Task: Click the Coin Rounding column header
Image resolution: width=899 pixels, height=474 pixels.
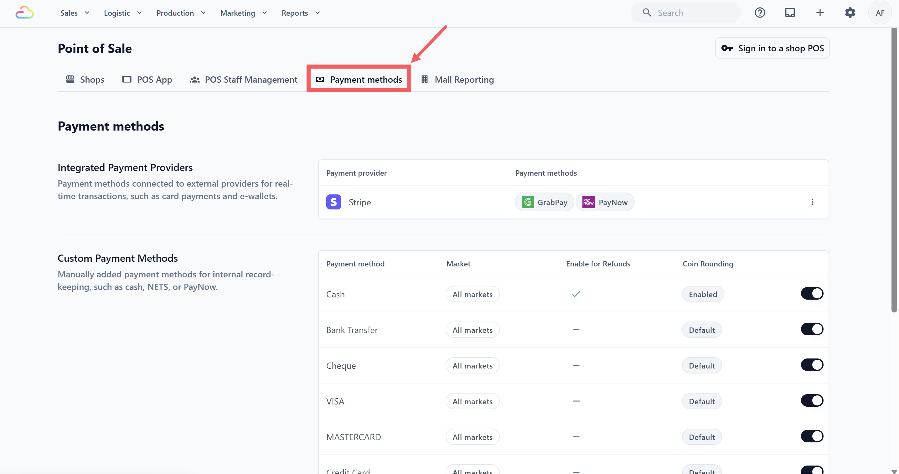Action: tap(707, 264)
